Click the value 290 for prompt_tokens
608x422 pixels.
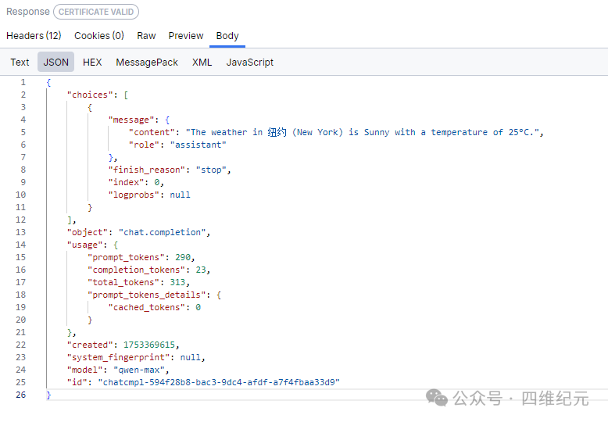(183, 257)
